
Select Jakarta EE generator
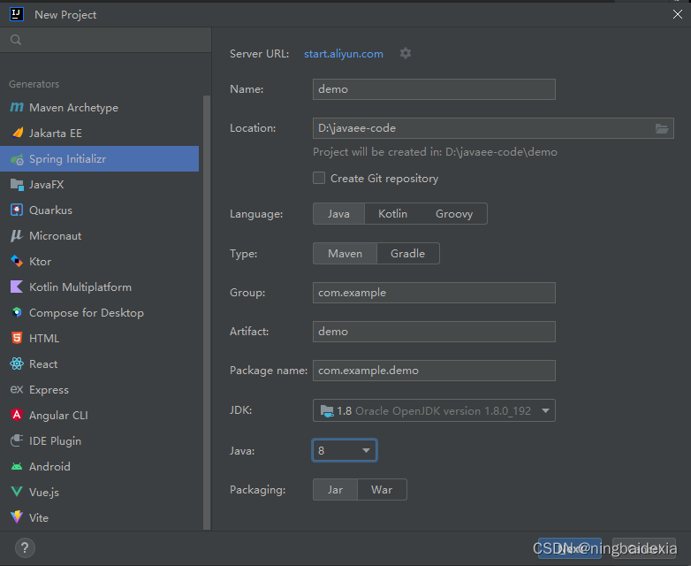click(99, 134)
